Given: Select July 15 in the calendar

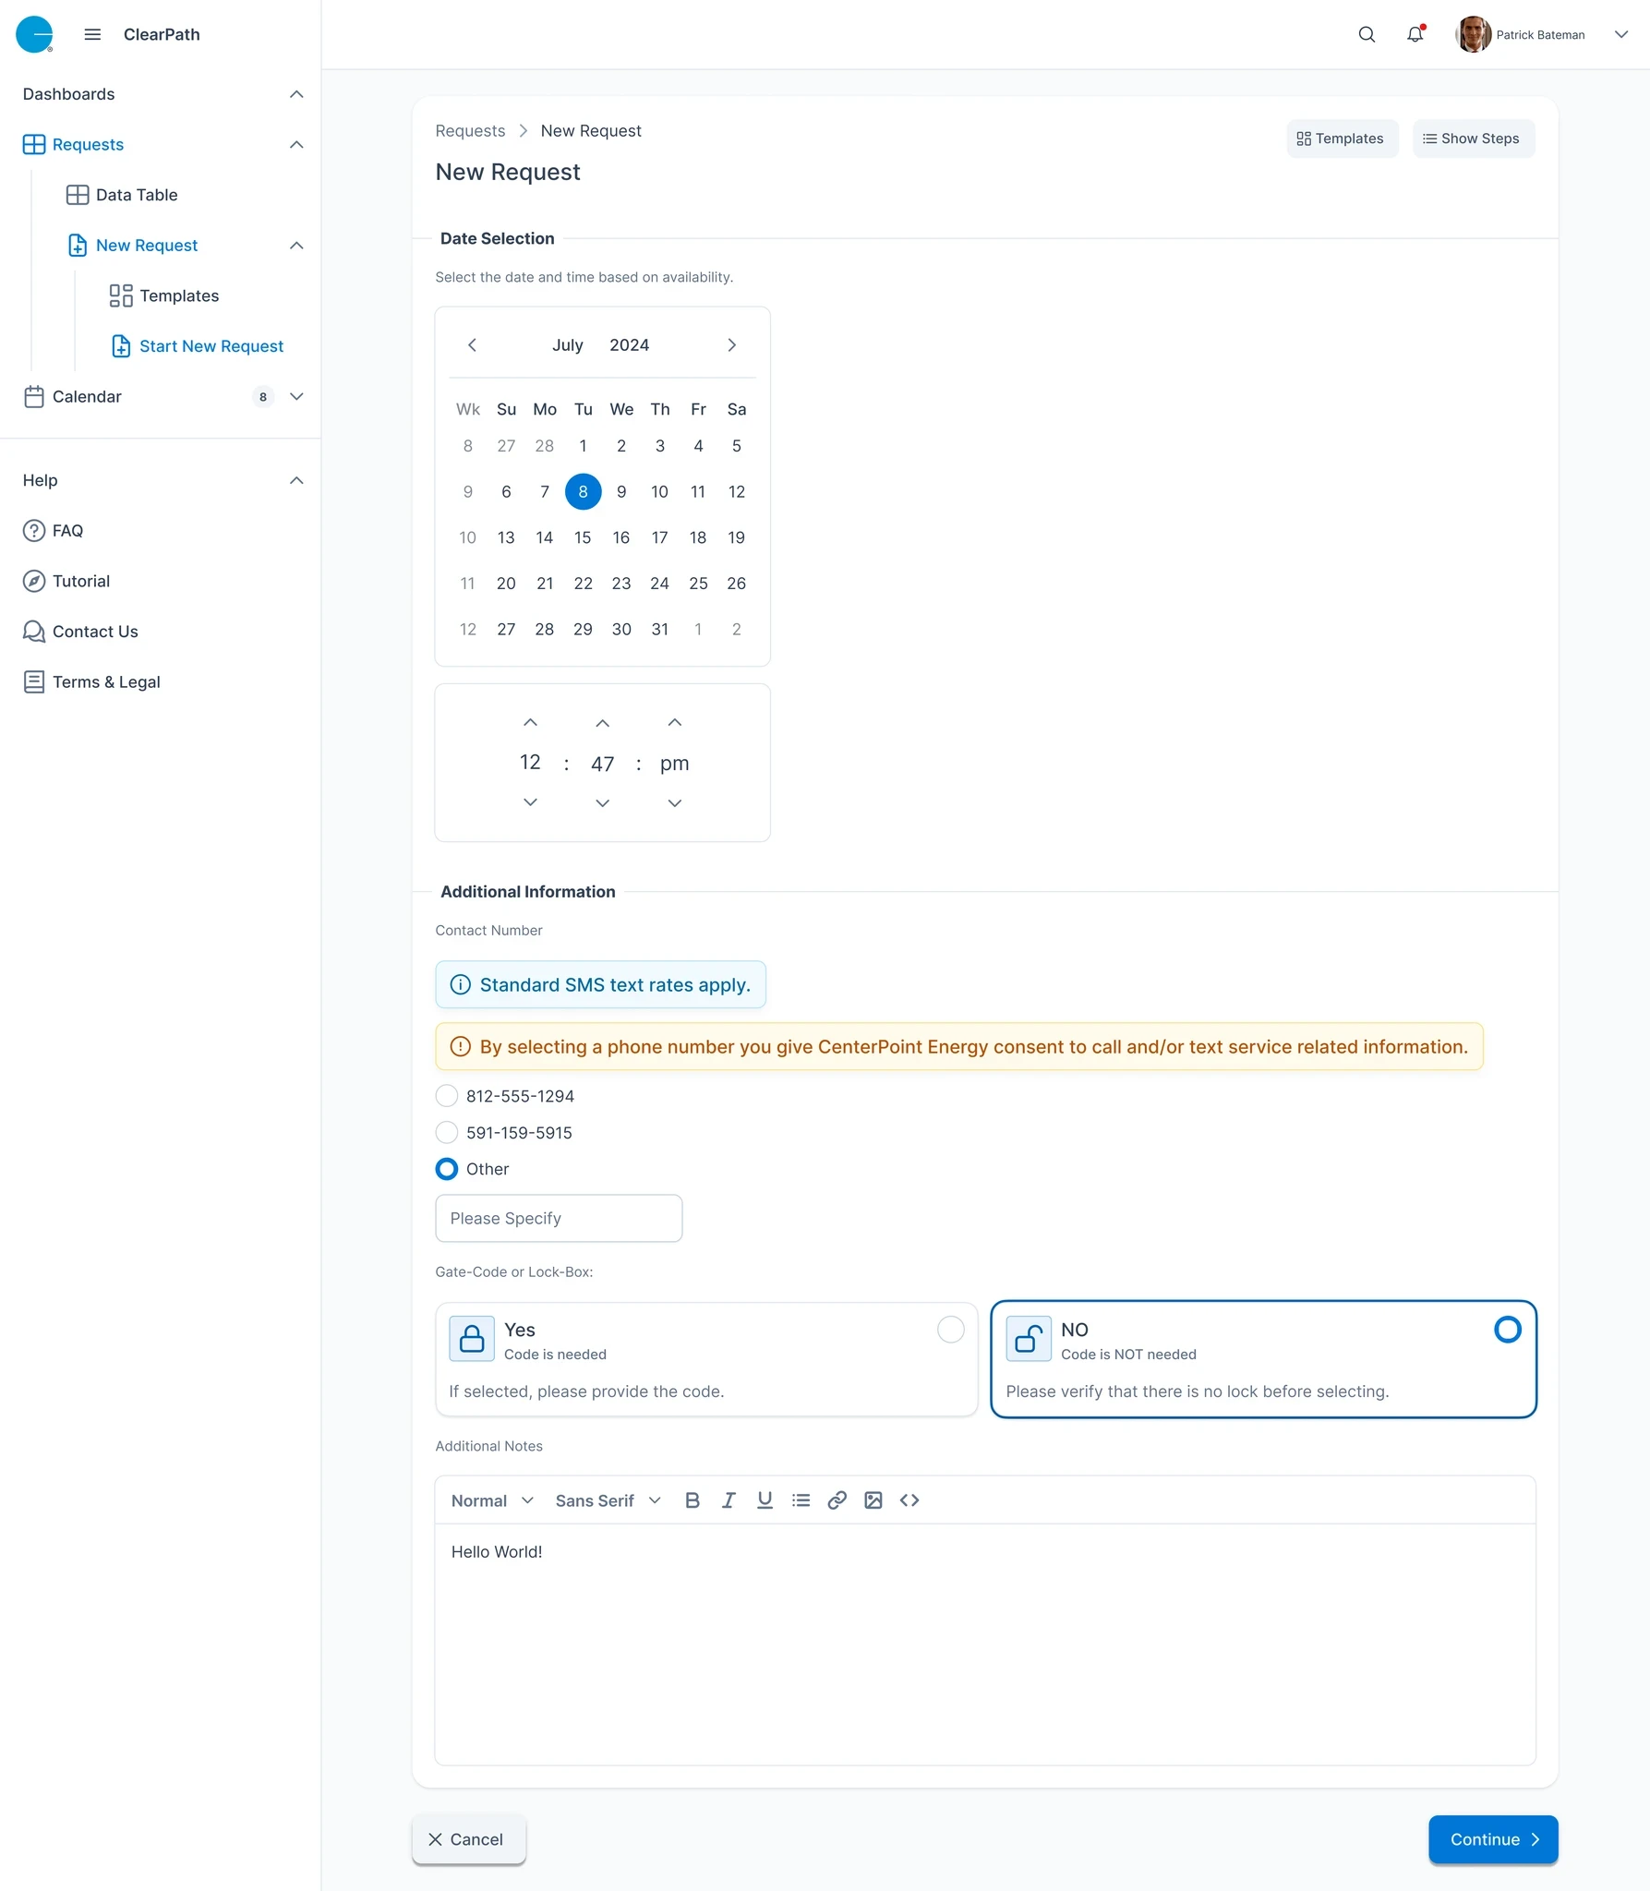Looking at the screenshot, I should [583, 537].
